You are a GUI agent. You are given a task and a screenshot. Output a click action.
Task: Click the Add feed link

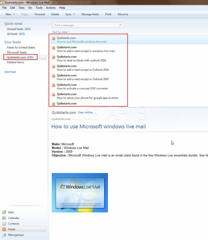10,72
